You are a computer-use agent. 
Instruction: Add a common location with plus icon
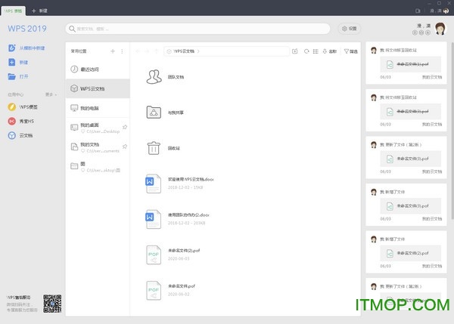coord(113,51)
